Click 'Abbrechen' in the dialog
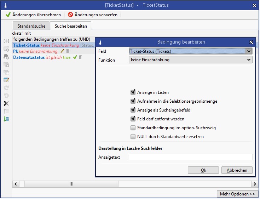The image size is (260, 199). click(237, 170)
